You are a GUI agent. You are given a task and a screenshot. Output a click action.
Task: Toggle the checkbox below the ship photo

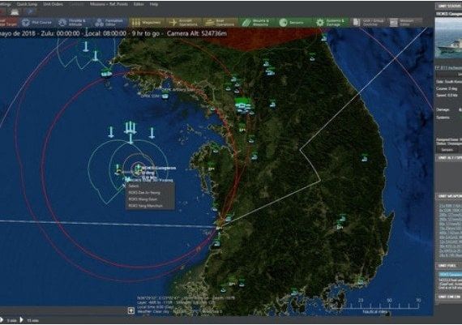[438, 68]
